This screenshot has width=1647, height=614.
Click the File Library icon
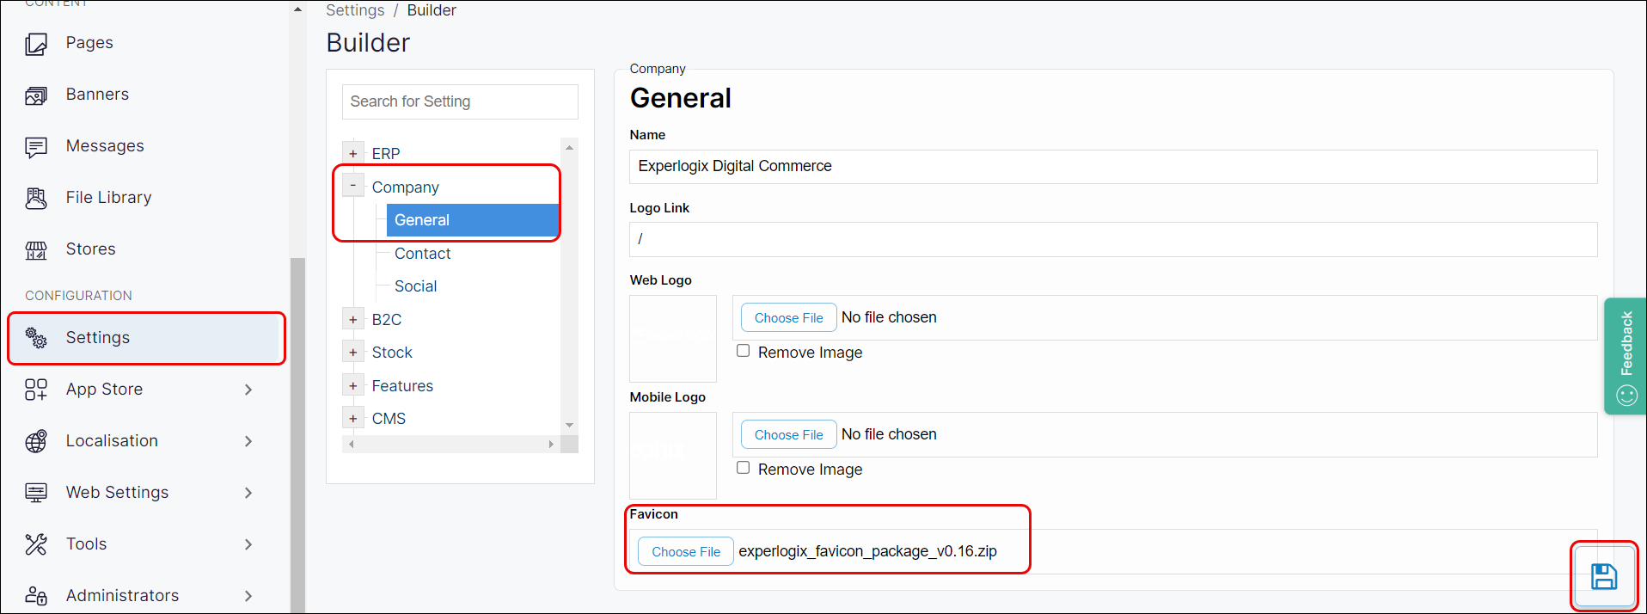36,199
